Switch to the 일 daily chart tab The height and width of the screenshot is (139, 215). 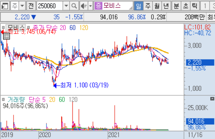click(x=138, y=6)
